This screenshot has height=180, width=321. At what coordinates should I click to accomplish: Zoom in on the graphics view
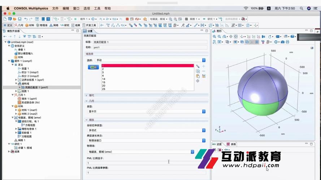point(214,36)
